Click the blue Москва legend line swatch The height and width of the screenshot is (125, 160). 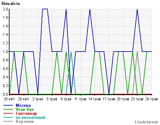coord(8,105)
